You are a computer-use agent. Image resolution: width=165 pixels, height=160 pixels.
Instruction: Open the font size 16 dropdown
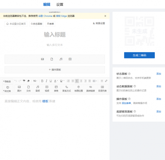35,81
